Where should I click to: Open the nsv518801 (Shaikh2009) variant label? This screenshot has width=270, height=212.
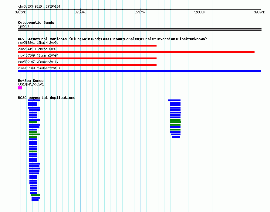point(38,43)
